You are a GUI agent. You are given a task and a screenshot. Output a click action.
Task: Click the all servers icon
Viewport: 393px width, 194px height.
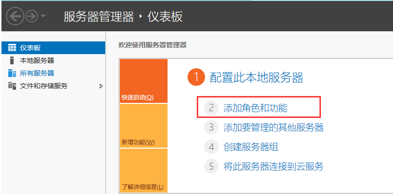(12, 73)
